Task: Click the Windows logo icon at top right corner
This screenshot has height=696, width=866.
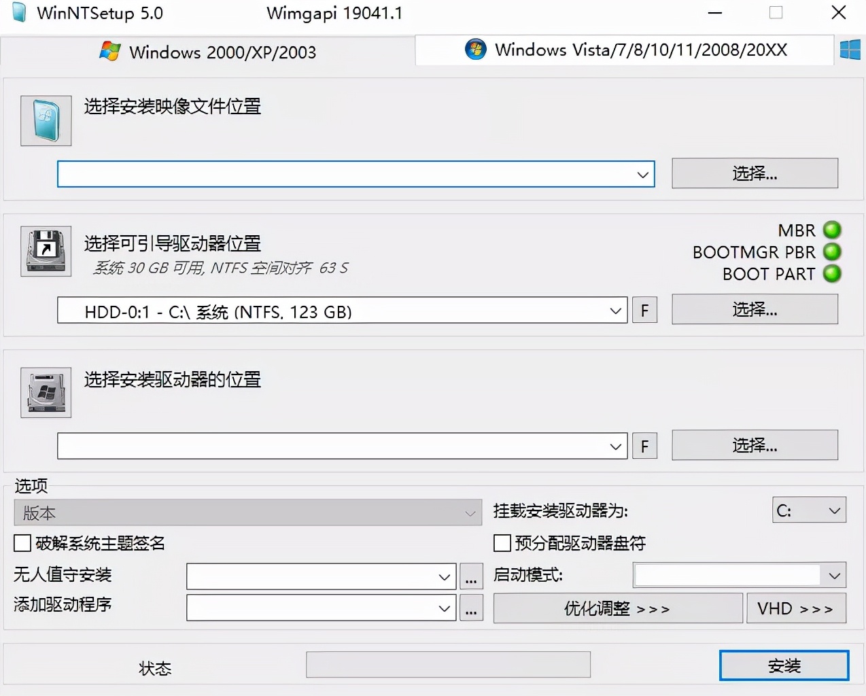Action: pos(850,50)
